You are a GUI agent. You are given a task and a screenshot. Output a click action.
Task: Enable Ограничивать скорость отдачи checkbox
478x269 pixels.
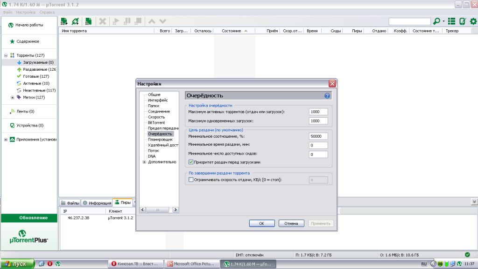point(191,180)
